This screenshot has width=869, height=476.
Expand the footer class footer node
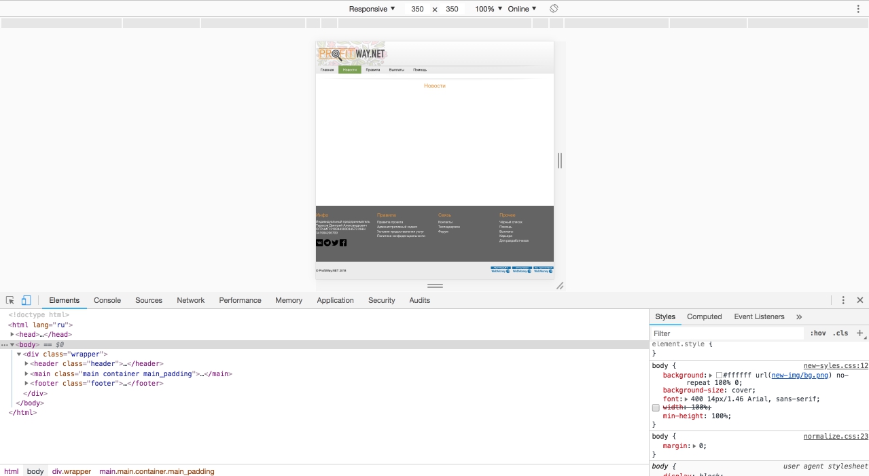coord(26,384)
